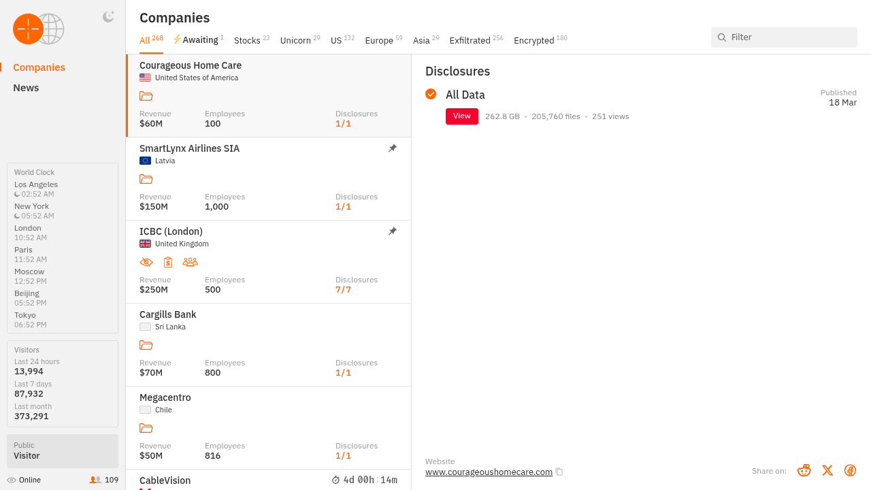
Task: Switch to the Exfiltrated tab
Action: point(476,40)
